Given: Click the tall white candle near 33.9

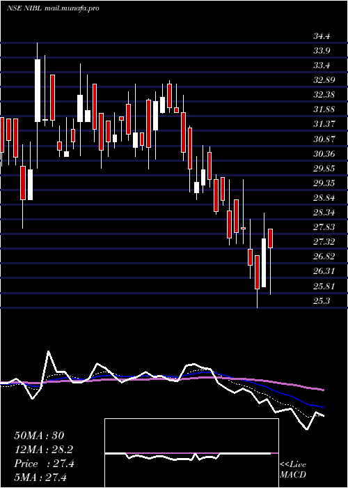Looking at the screenshot, I should [x=38, y=91].
